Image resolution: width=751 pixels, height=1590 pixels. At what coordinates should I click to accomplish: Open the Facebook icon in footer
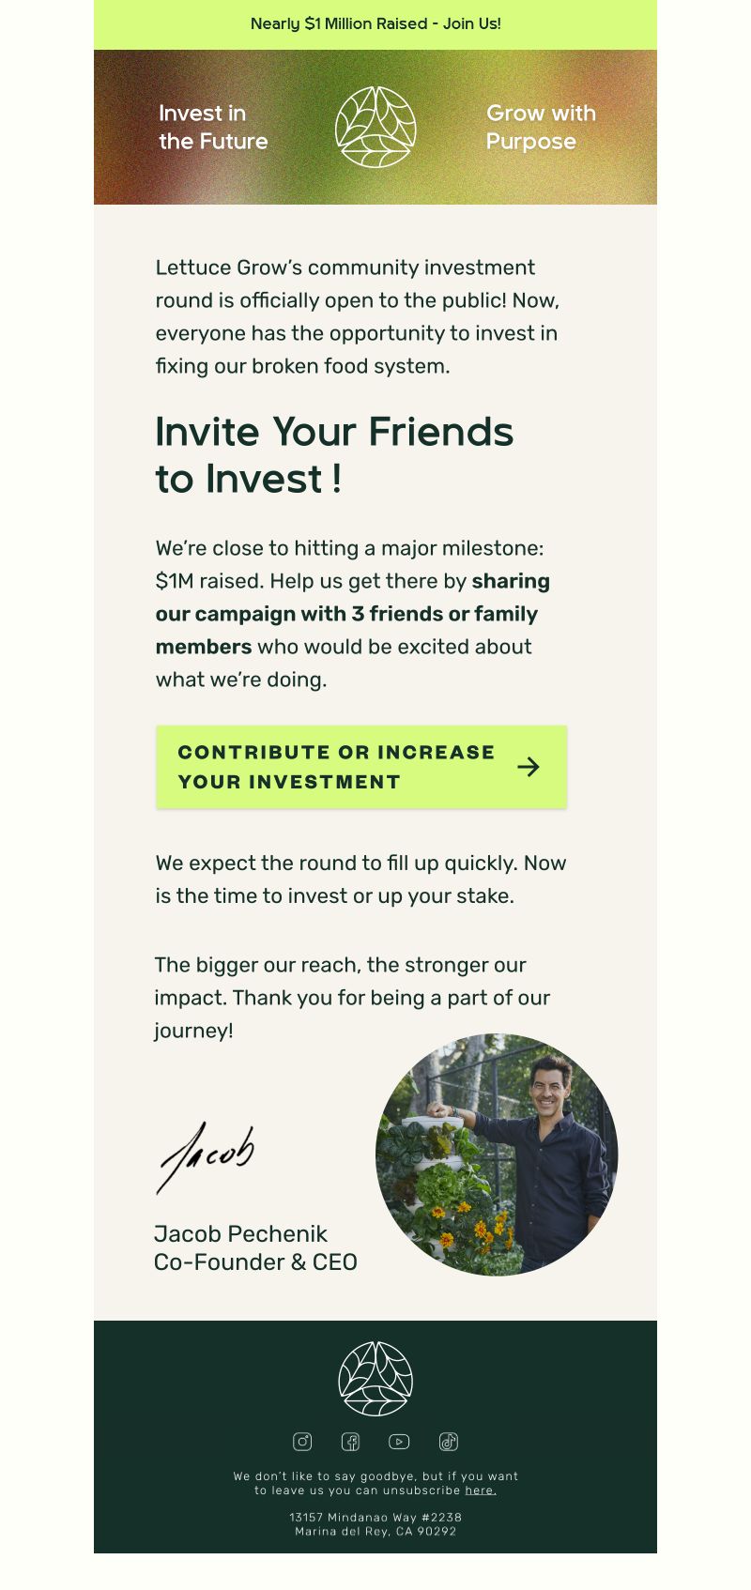pos(350,1442)
